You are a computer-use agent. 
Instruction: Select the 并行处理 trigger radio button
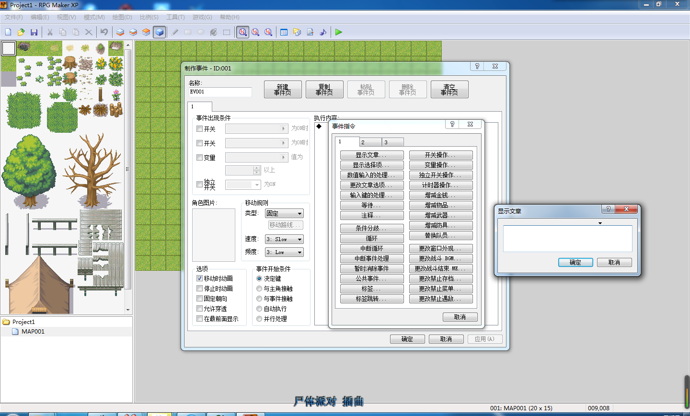click(x=259, y=319)
